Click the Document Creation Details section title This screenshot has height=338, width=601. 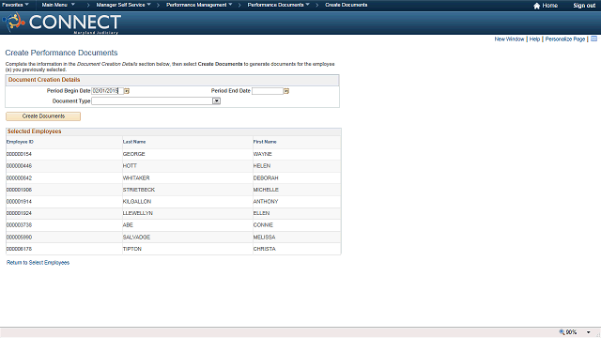click(44, 80)
